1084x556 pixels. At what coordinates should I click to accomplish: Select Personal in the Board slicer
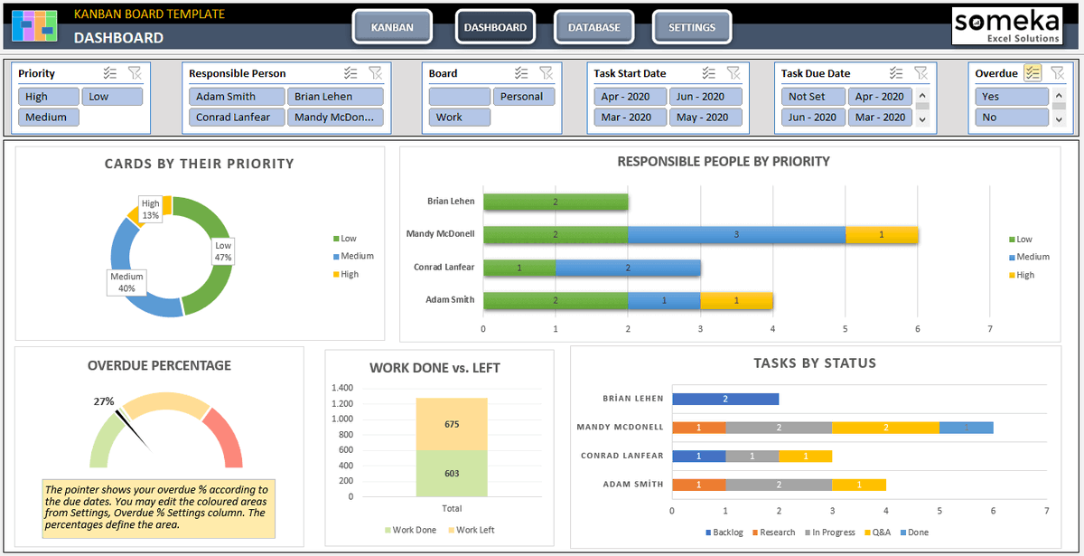[x=524, y=96]
